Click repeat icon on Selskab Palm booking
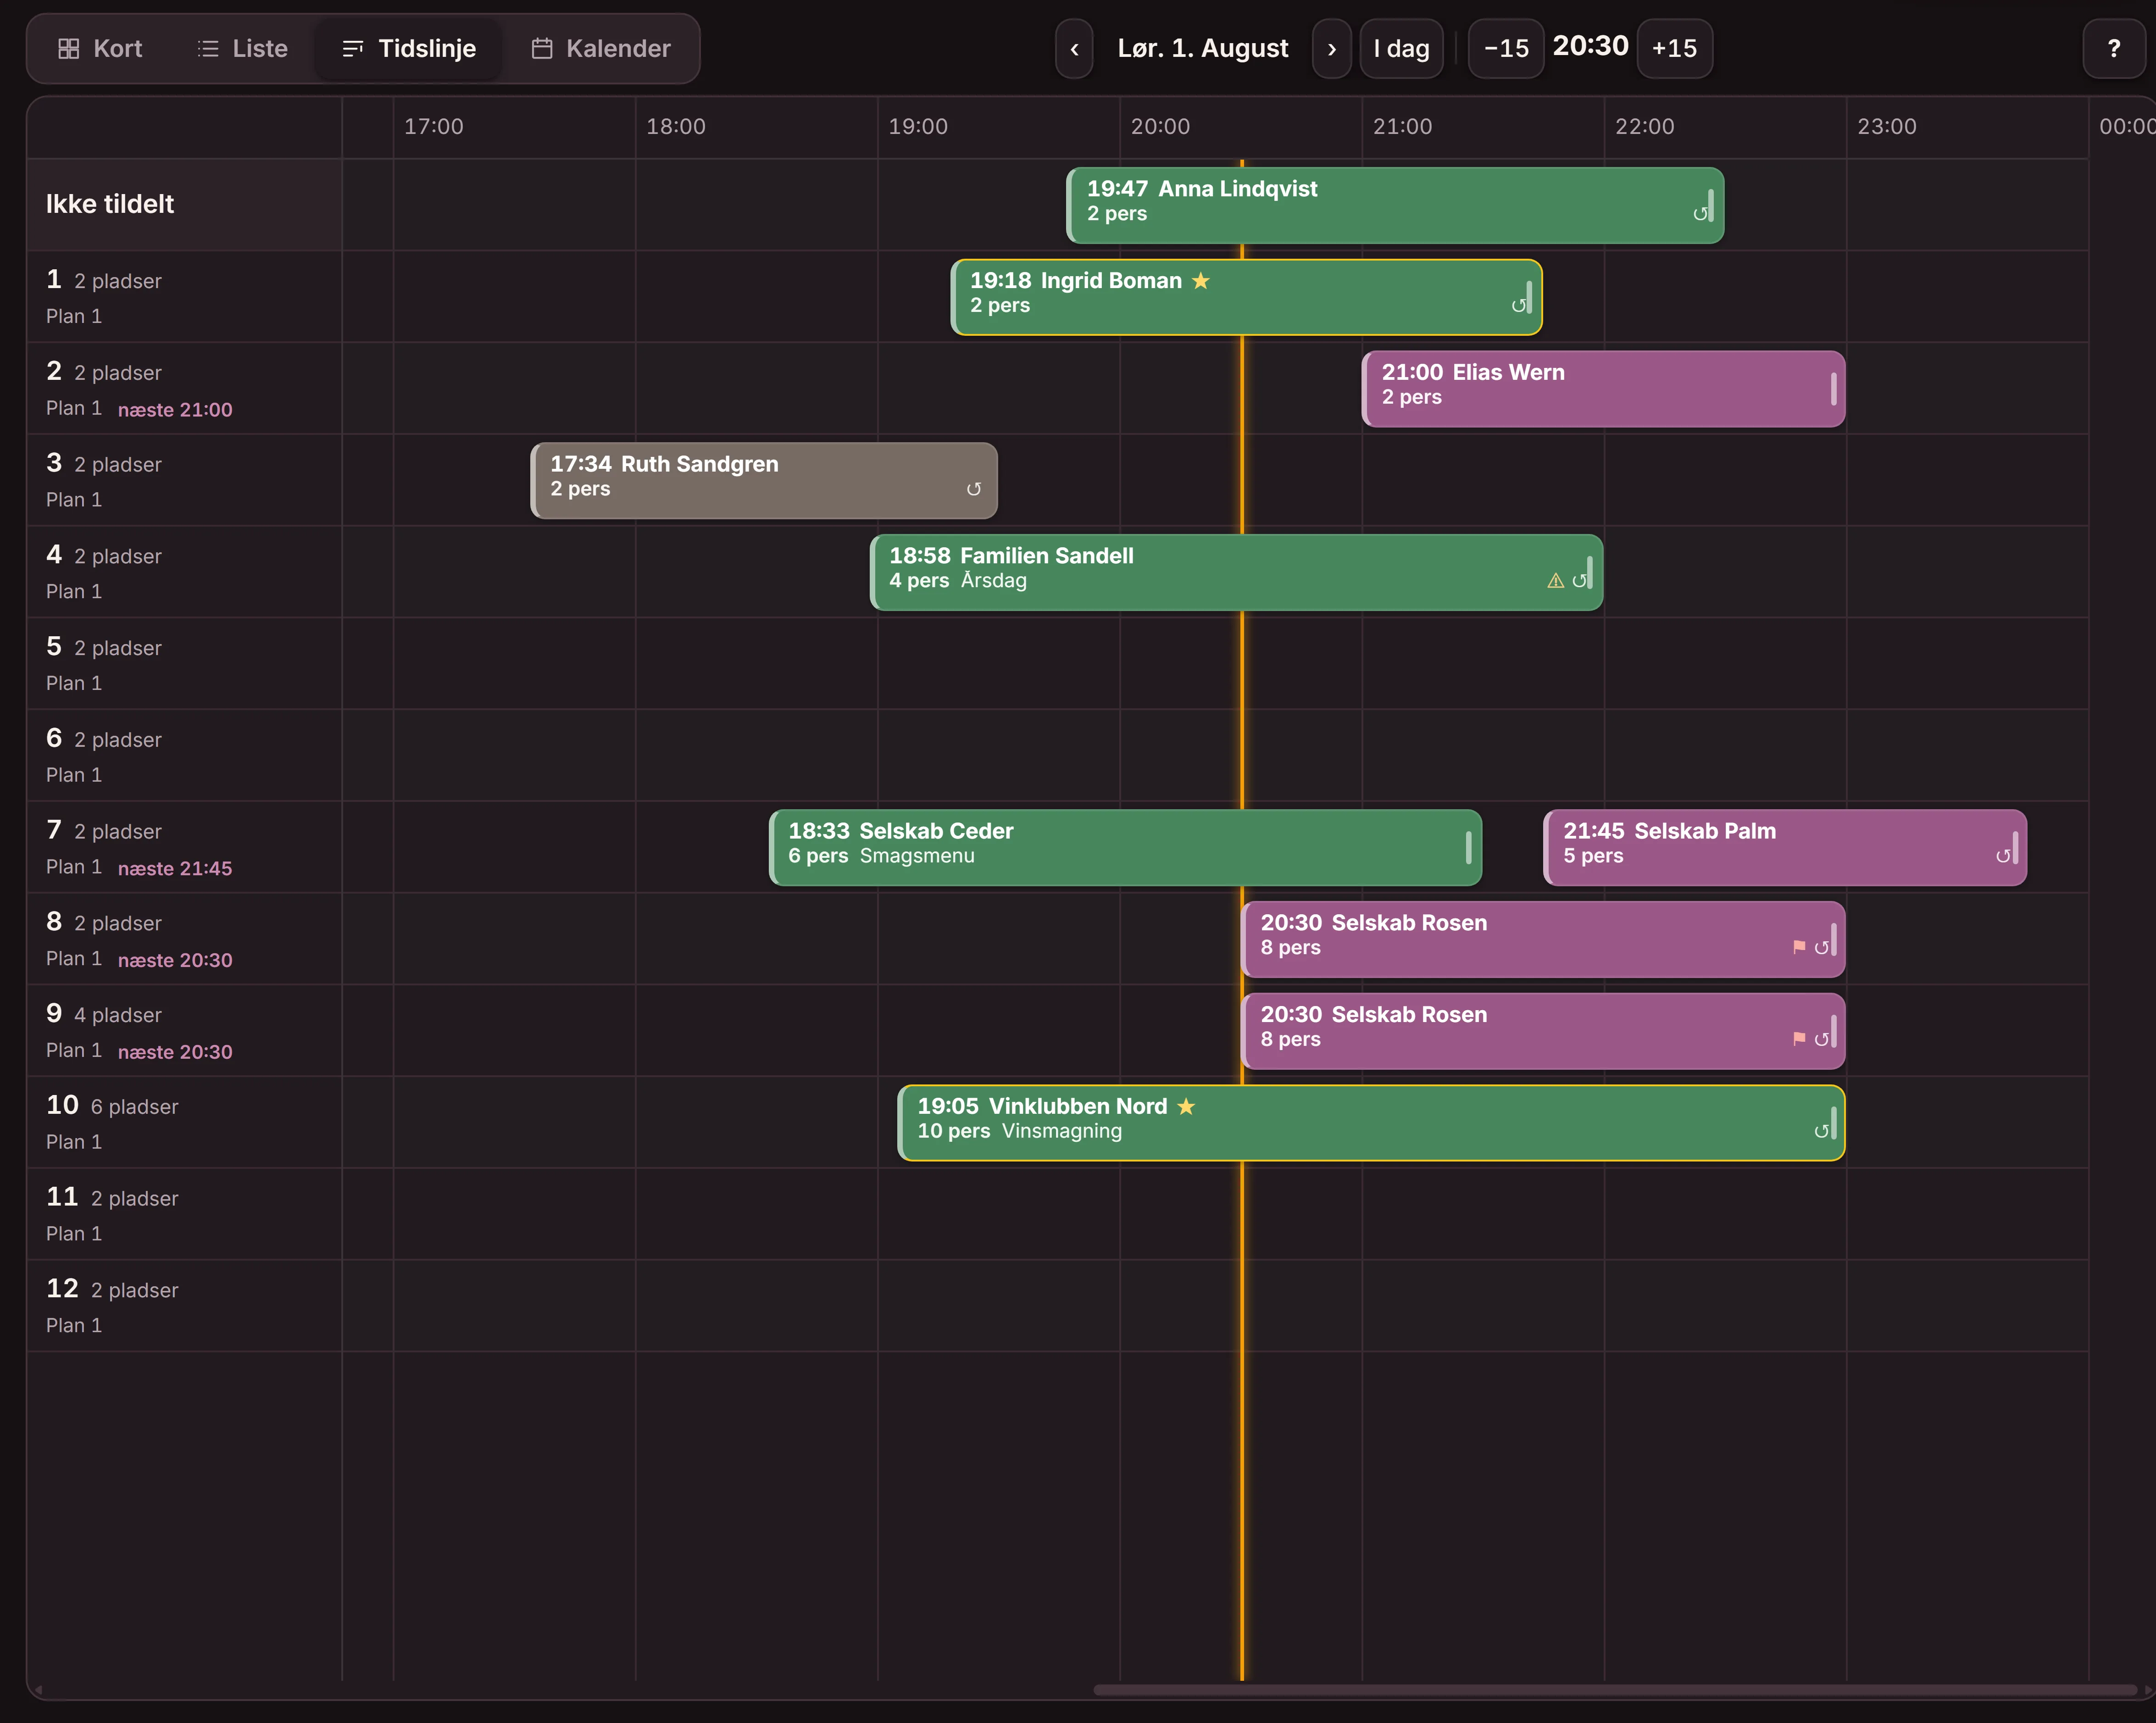The height and width of the screenshot is (1723, 2156). click(x=2002, y=856)
